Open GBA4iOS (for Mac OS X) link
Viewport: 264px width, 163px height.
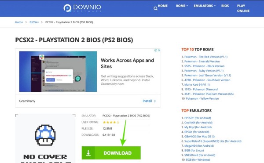pos(199,137)
